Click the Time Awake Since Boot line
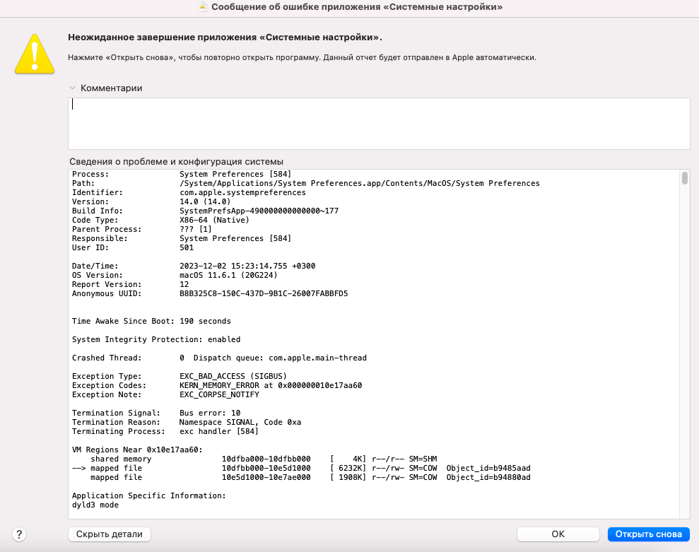The width and height of the screenshot is (699, 552). [151, 321]
